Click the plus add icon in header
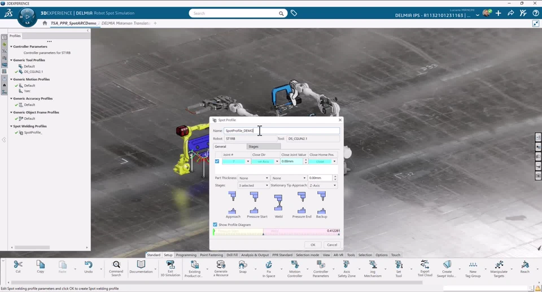This screenshot has width=542, height=292. 498,13
